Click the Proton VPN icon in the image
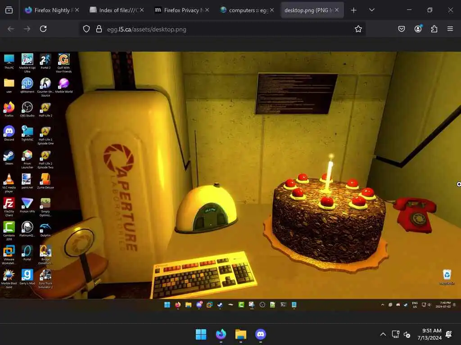461x345 pixels. (27, 205)
